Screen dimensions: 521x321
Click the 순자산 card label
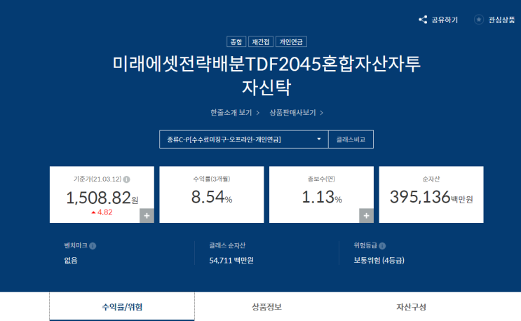click(431, 179)
